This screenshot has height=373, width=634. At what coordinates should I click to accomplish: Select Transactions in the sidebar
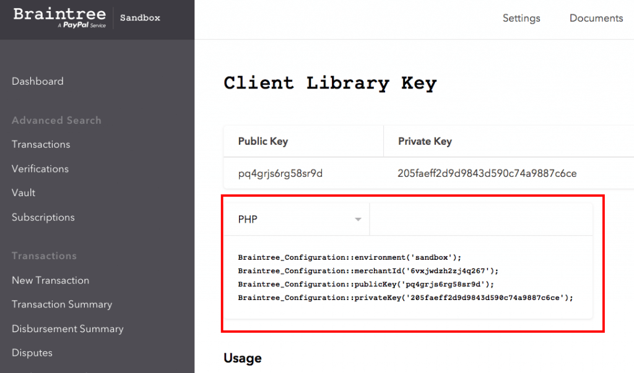[x=40, y=144]
